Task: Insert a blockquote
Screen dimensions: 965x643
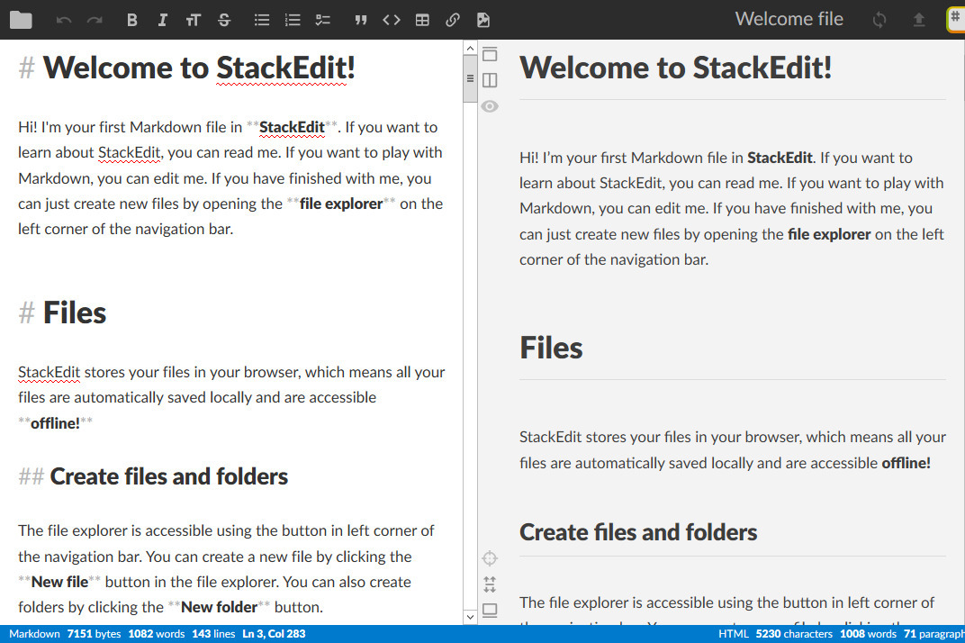Action: (x=361, y=21)
